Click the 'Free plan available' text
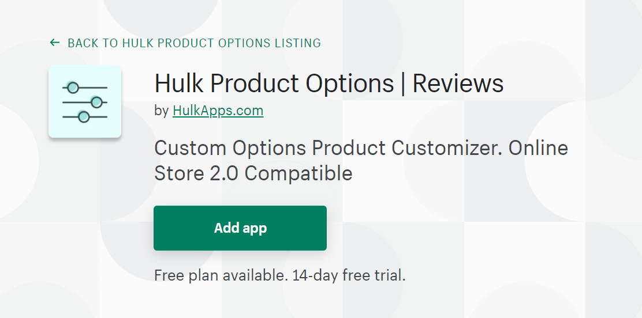The width and height of the screenshot is (642, 318). (221, 275)
